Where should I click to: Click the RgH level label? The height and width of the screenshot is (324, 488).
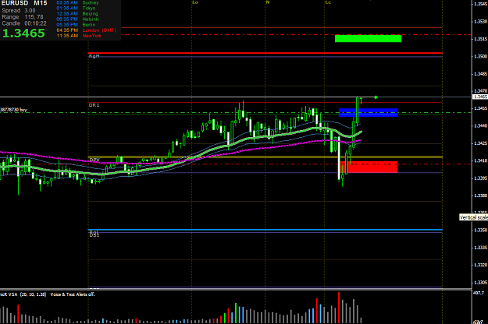click(x=94, y=56)
